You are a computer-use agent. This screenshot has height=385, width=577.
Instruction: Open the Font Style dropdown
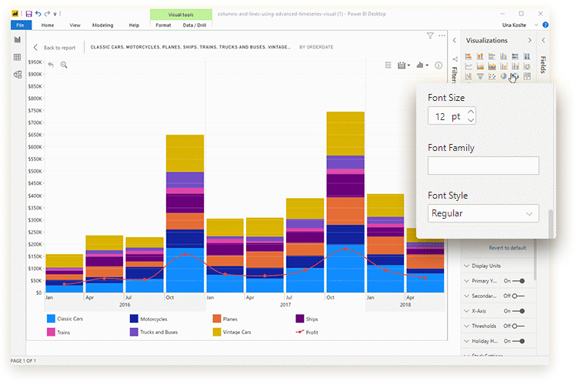483,213
